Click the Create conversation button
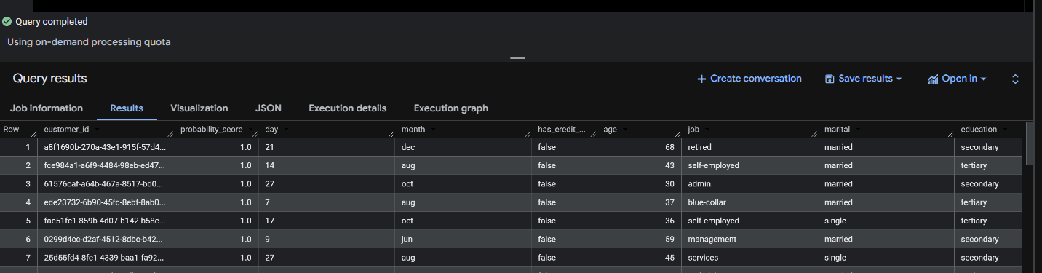The height and width of the screenshot is (273, 1042). (x=749, y=79)
